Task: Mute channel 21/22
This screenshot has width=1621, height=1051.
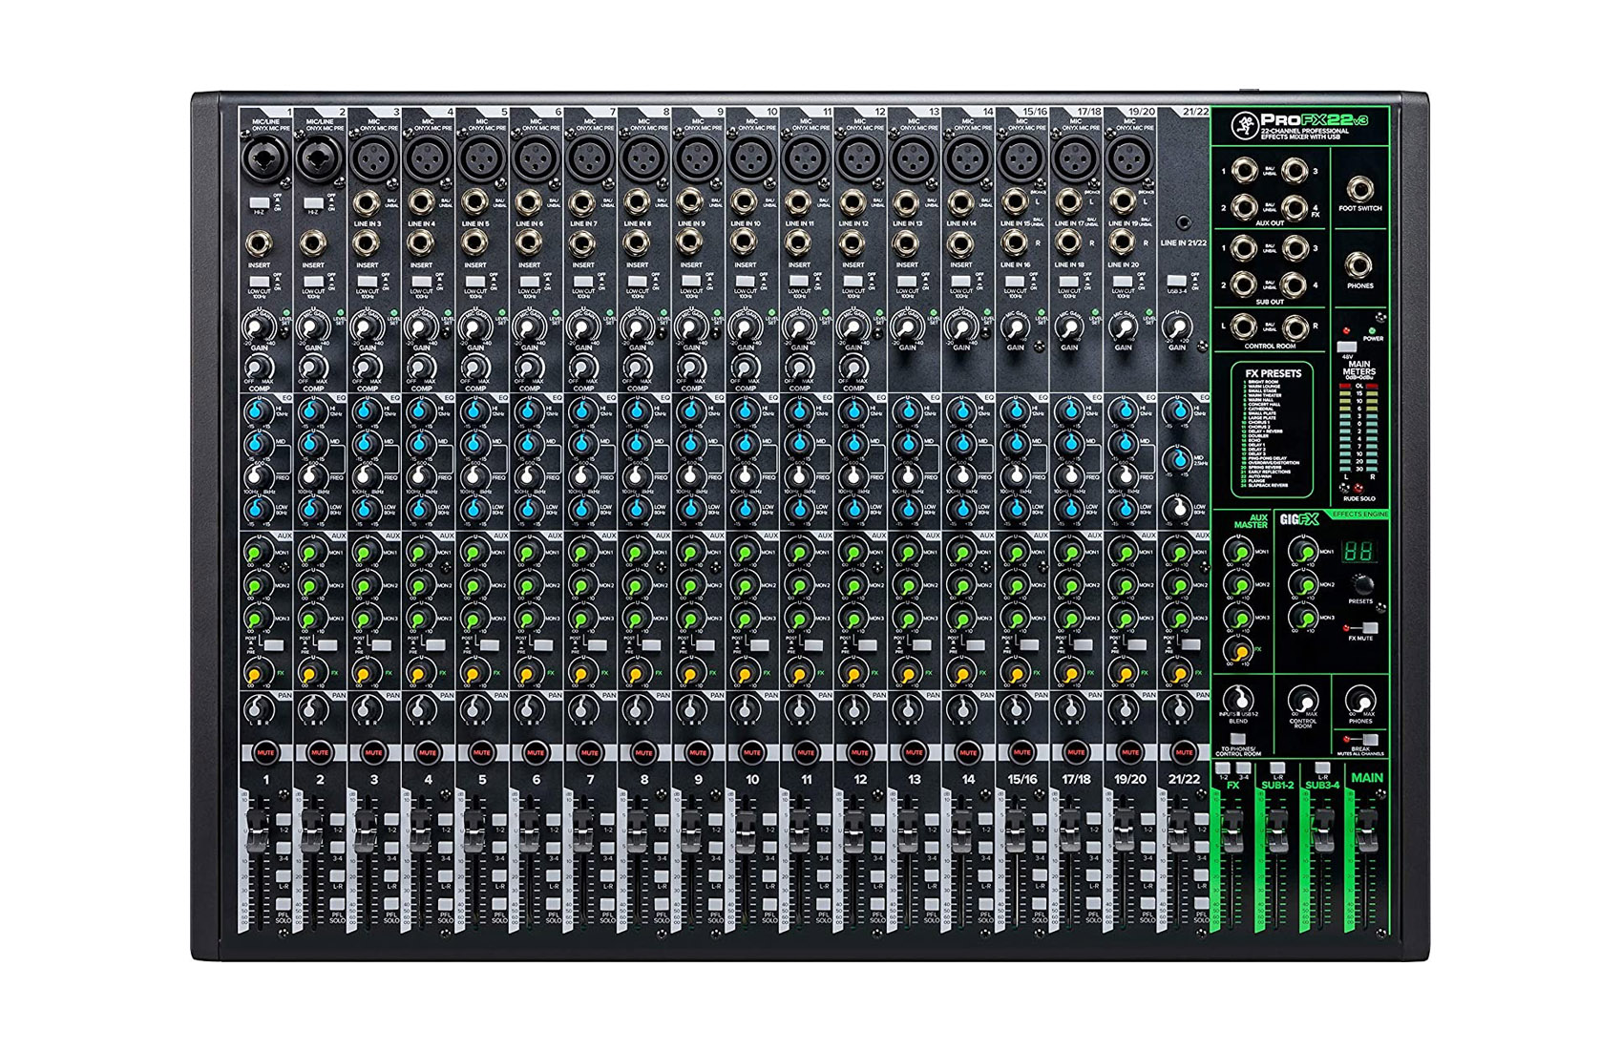Action: [1184, 752]
